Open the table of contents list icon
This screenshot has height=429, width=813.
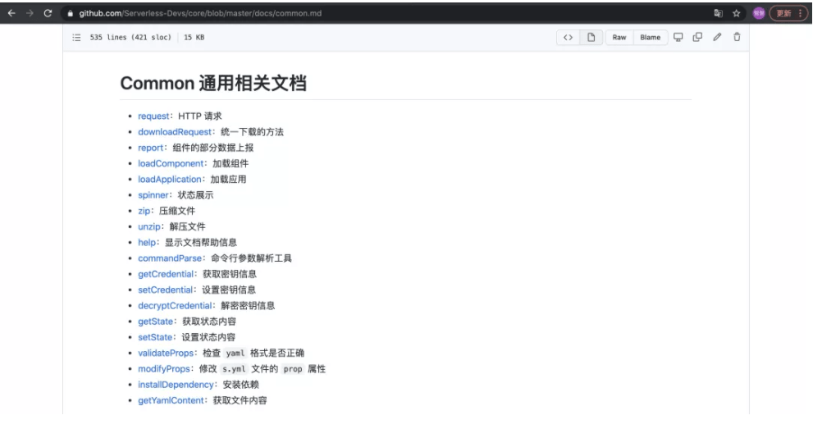(77, 37)
